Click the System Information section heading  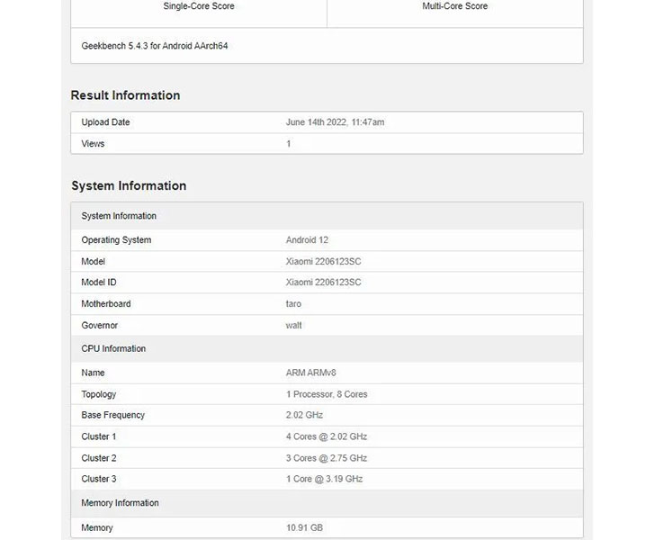click(x=129, y=185)
